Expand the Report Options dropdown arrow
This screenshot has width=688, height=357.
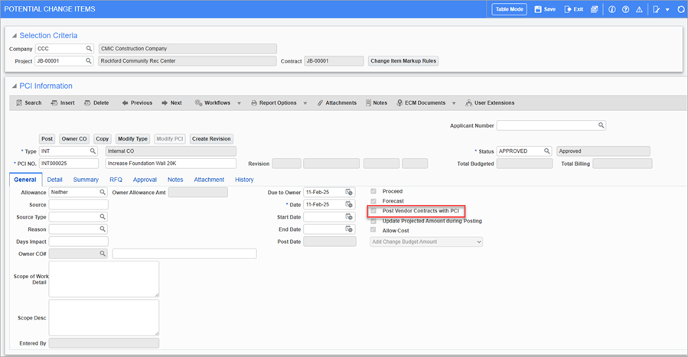click(x=305, y=103)
